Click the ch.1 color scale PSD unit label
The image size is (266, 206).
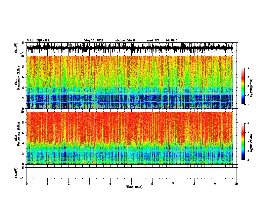coord(252,88)
